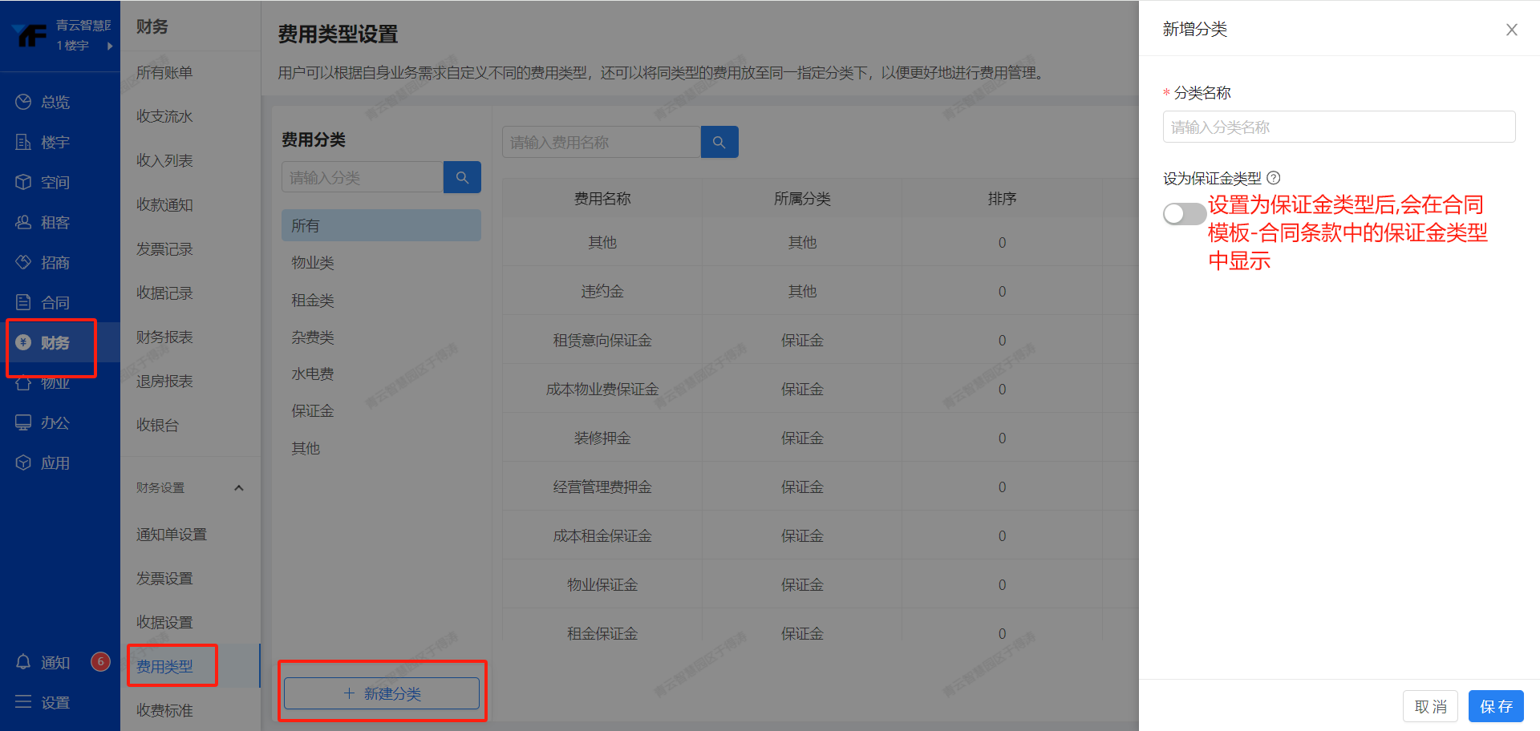This screenshot has height=731, width=1540.
Task: Focus the 请输入分类名称 input field
Action: [1338, 127]
